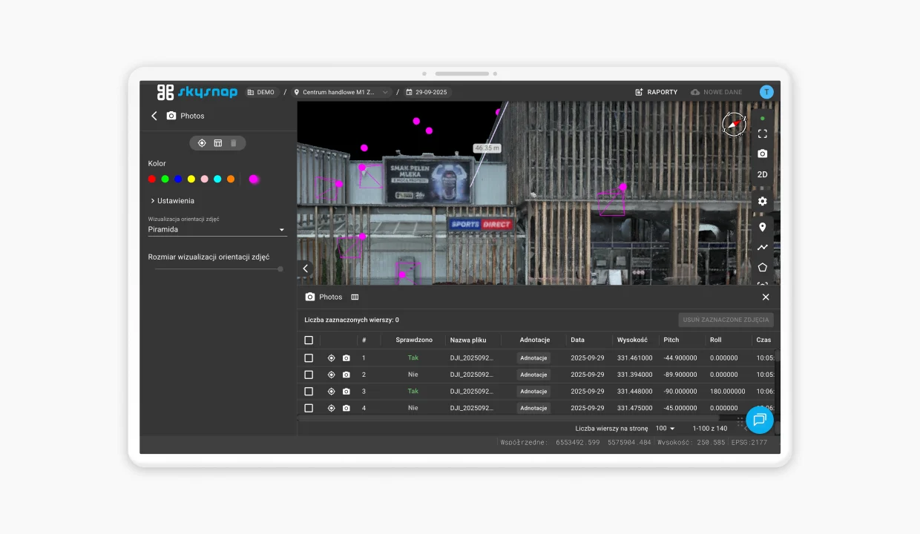This screenshot has height=534, width=920.
Task: Open photo 2 using its camera icon
Action: coord(346,375)
